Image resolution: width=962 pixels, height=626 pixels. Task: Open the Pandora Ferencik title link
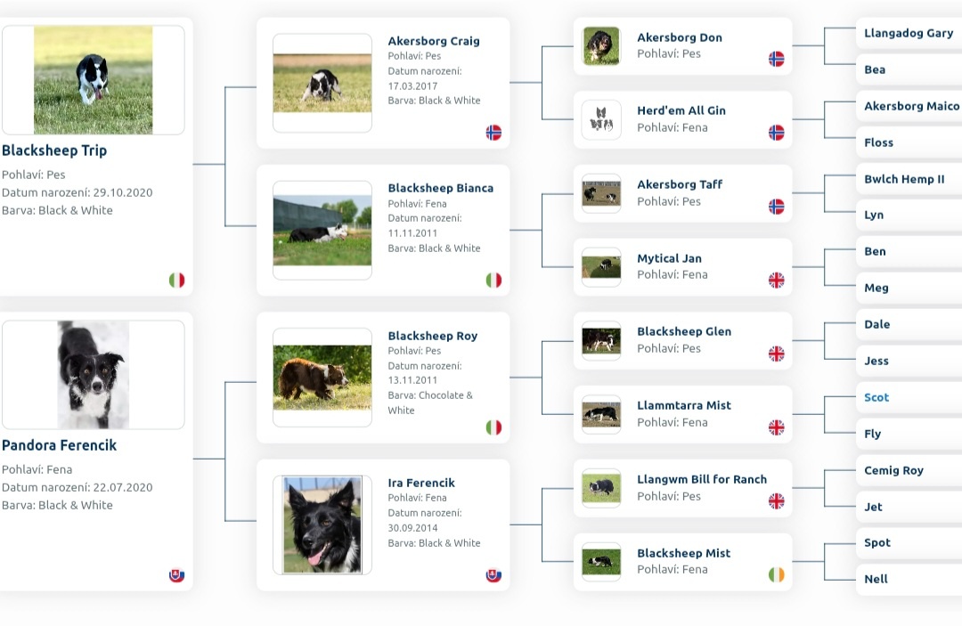tap(60, 445)
